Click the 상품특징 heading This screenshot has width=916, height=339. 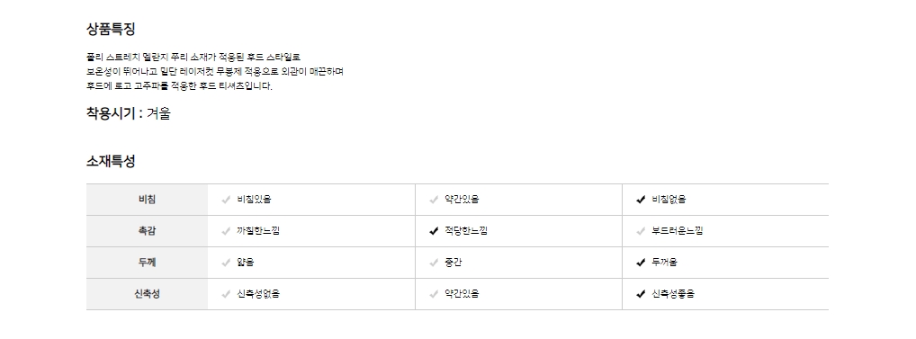111,29
